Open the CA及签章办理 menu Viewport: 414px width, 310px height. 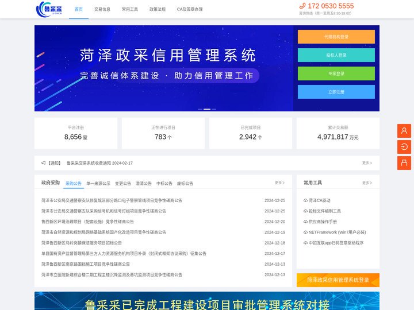pos(190,9)
